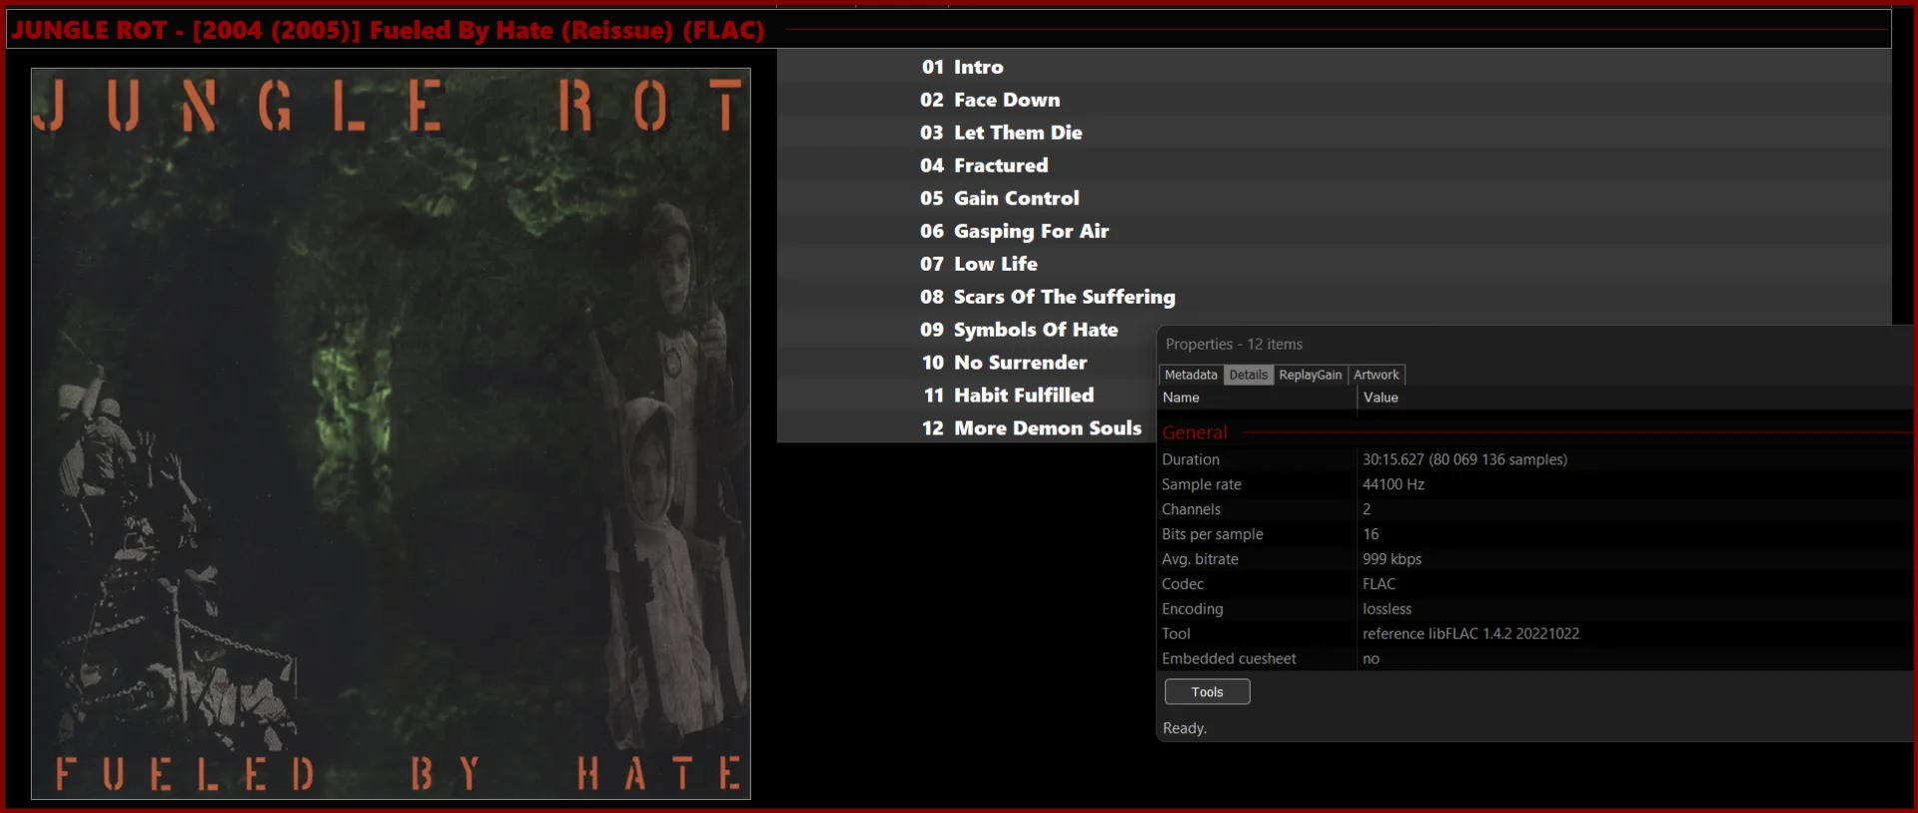Select the Duration value 30:15.627
The image size is (1918, 813).
pyautogui.click(x=1464, y=459)
